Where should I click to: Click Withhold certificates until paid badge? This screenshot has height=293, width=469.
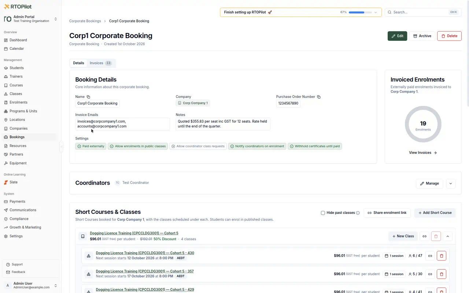315,146
